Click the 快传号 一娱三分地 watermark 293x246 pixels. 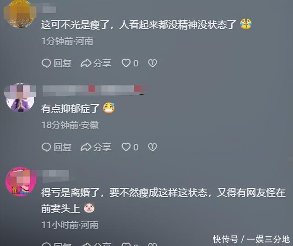251,239
